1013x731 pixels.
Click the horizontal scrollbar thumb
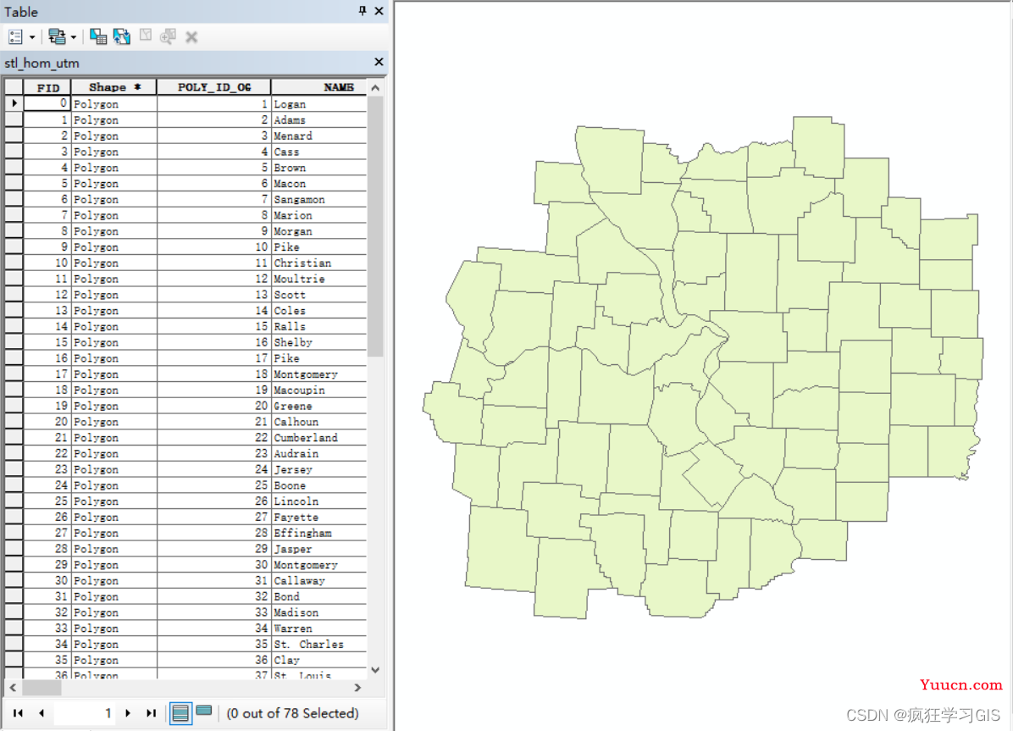[42, 688]
